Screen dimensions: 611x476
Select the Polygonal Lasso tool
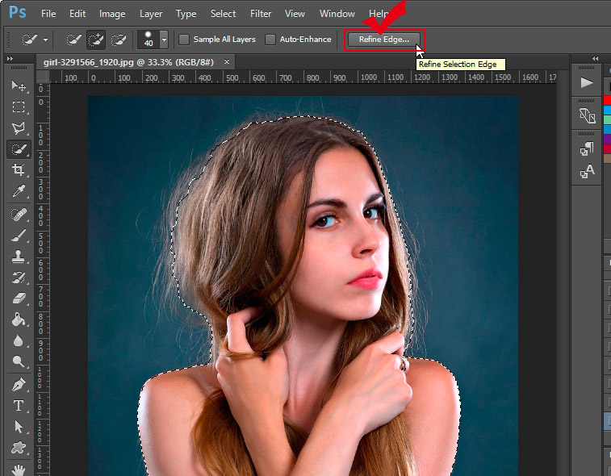[19, 128]
